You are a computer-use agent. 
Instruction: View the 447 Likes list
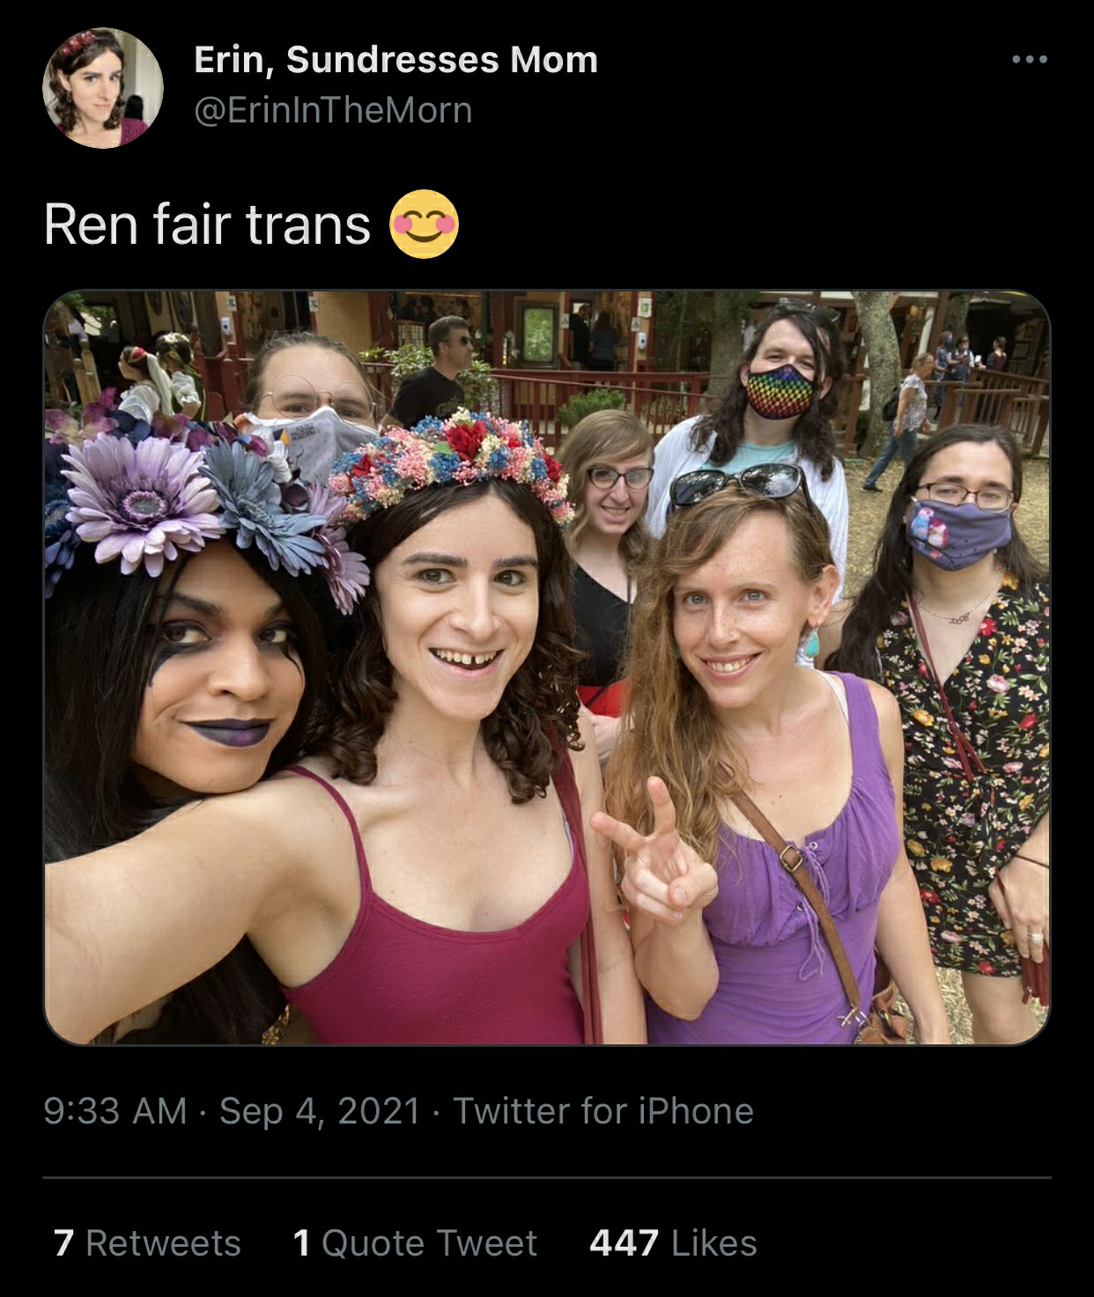coord(673,1243)
